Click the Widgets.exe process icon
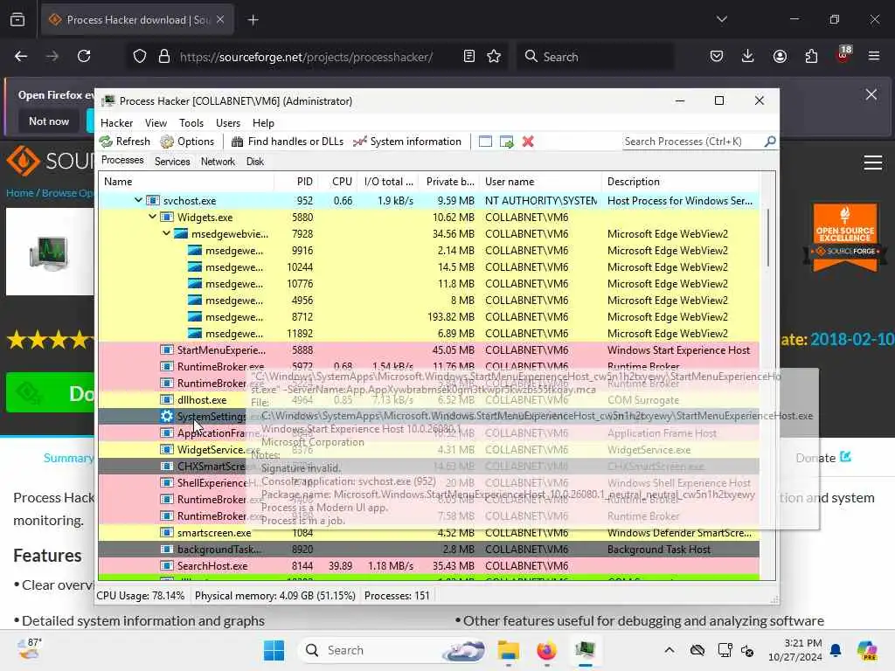Viewport: 895px width, 671px height. (167, 217)
